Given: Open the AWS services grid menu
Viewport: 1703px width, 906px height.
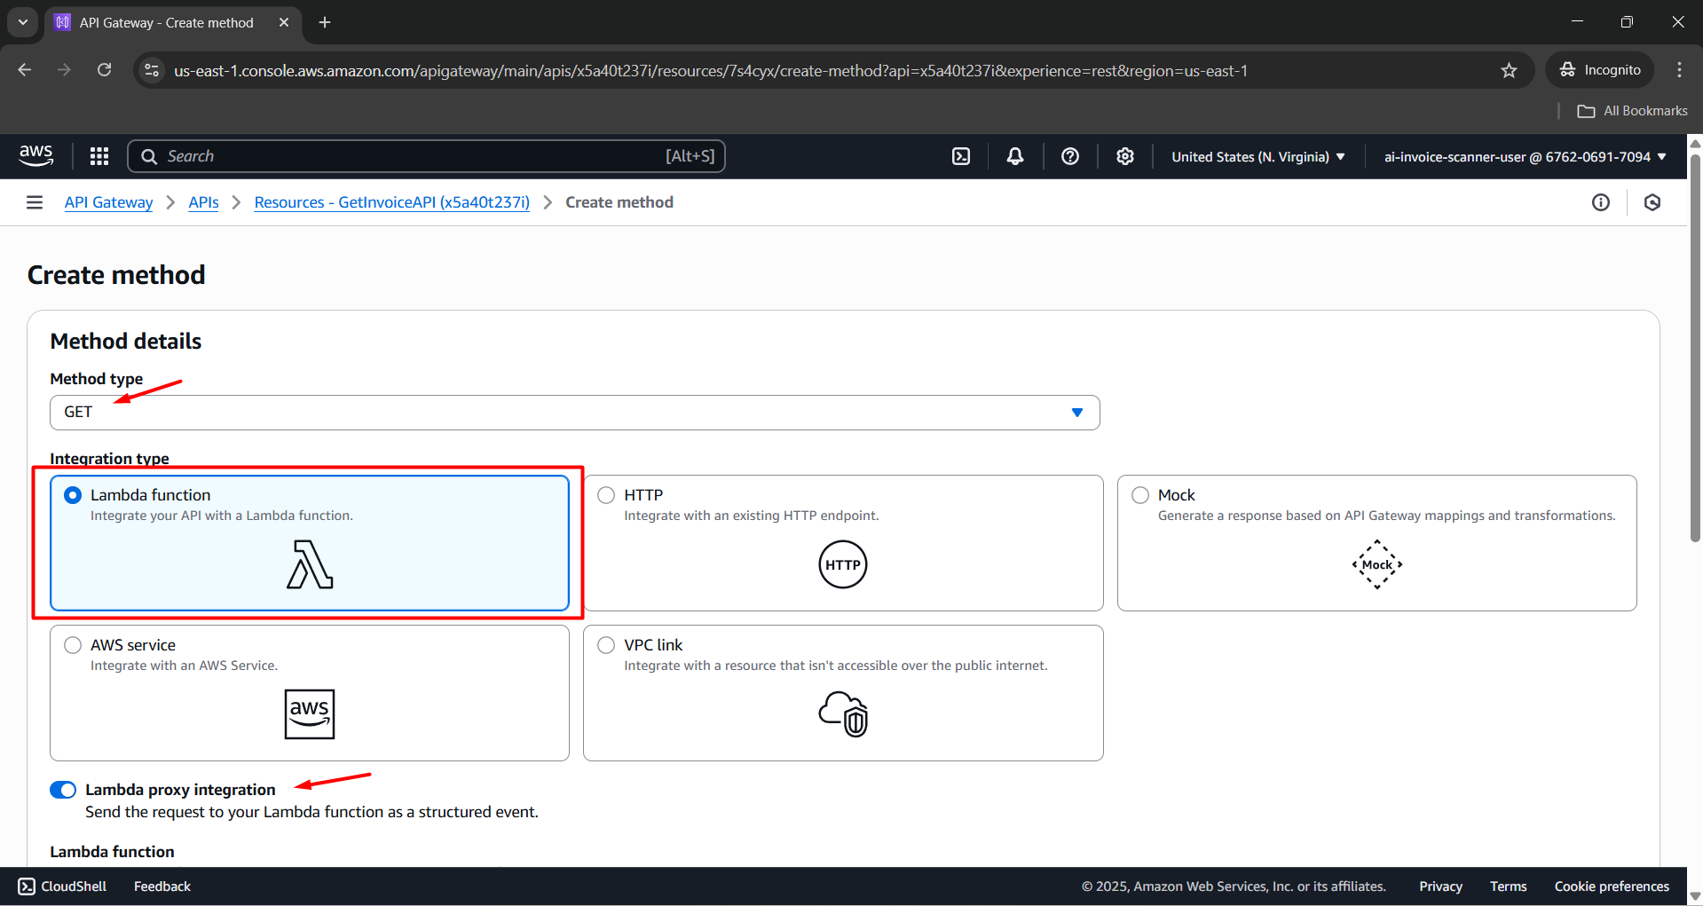Looking at the screenshot, I should pos(99,156).
